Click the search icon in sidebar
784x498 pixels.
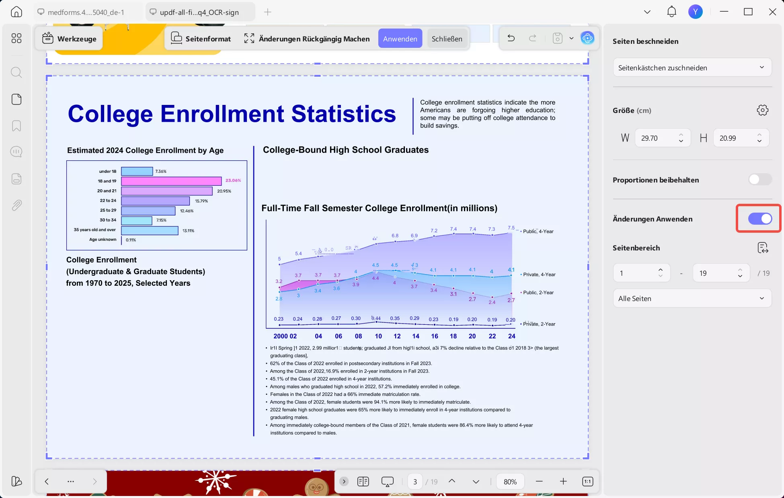[x=16, y=72]
